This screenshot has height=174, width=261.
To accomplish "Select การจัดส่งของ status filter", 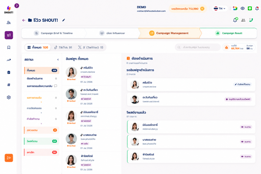I will tap(42, 108).
